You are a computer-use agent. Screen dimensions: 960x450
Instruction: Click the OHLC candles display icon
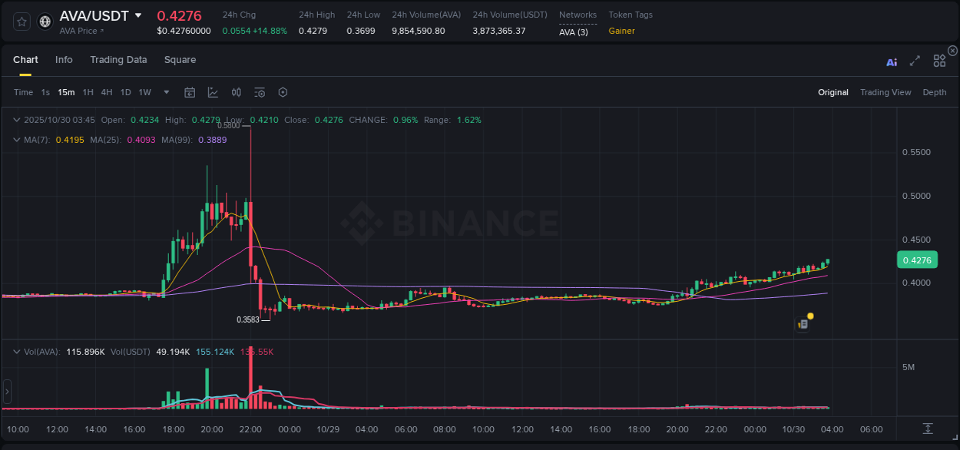click(236, 92)
